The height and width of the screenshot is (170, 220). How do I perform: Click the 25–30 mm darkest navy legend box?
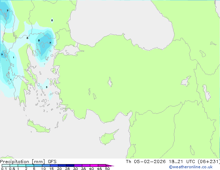point(70,165)
